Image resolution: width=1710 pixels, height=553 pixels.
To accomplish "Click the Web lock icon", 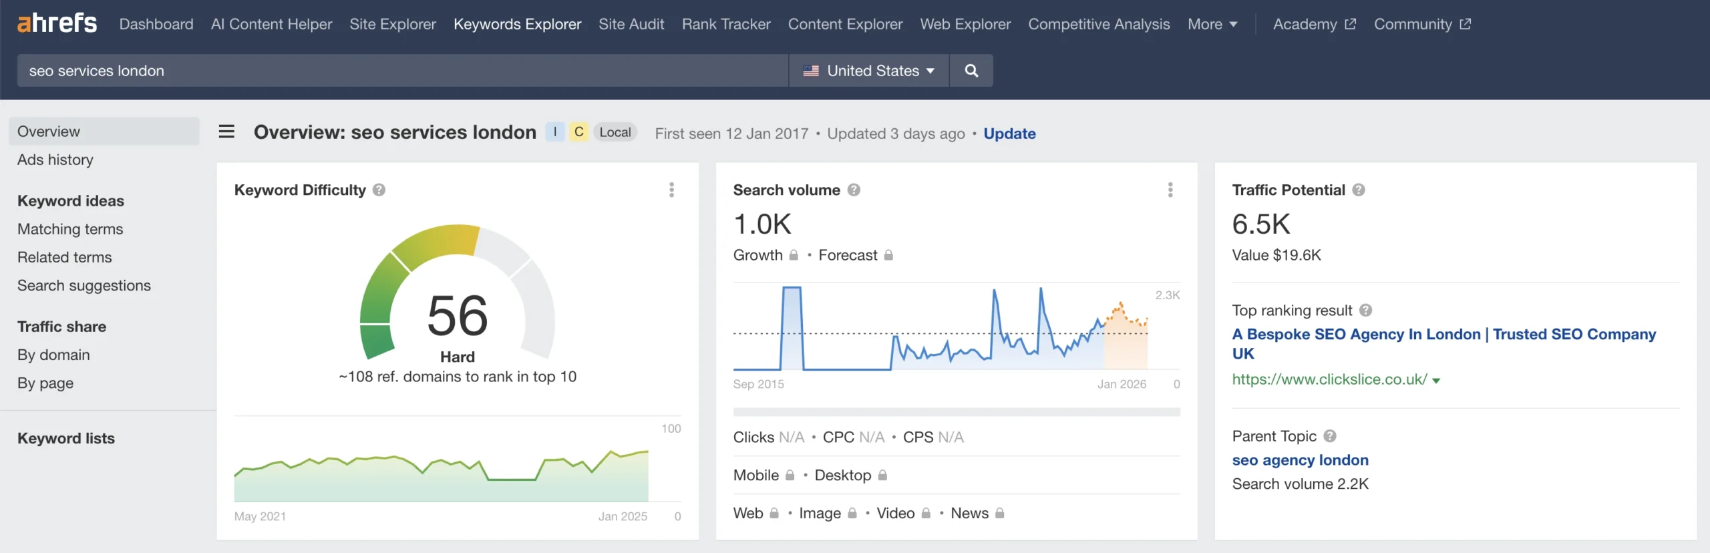I will (774, 514).
